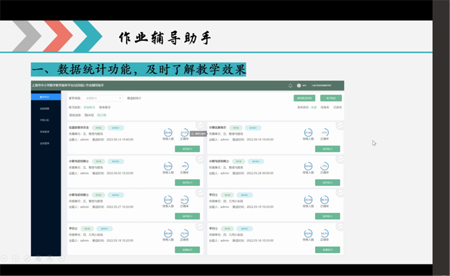Click the 计算比赛场次 exercise title

[x=217, y=127]
